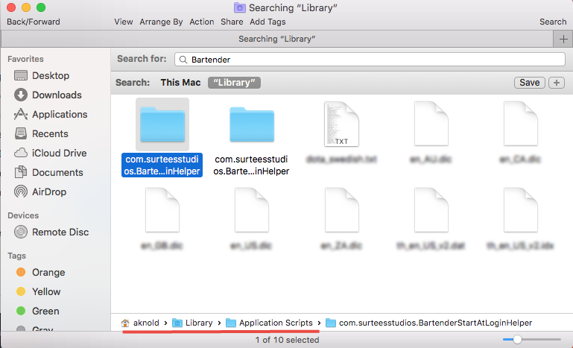Open Documents in the sidebar
The height and width of the screenshot is (348, 573).
click(x=48, y=173)
